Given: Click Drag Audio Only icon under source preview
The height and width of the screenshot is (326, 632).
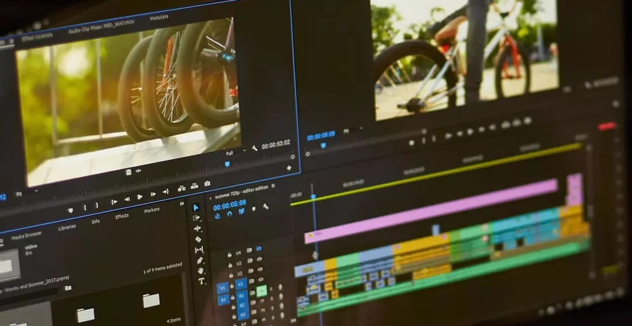Looking at the screenshot, I should pos(138,171).
